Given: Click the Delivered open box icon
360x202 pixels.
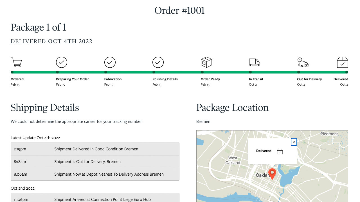Looking at the screenshot, I should click(x=342, y=62).
